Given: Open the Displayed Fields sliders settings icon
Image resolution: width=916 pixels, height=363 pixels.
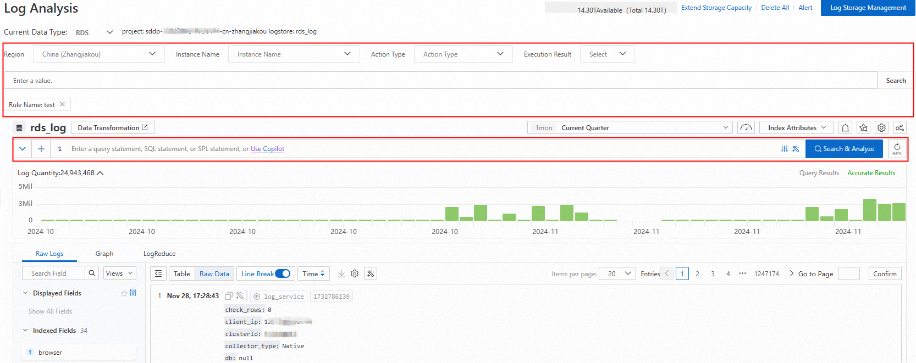Looking at the screenshot, I should click(x=133, y=293).
